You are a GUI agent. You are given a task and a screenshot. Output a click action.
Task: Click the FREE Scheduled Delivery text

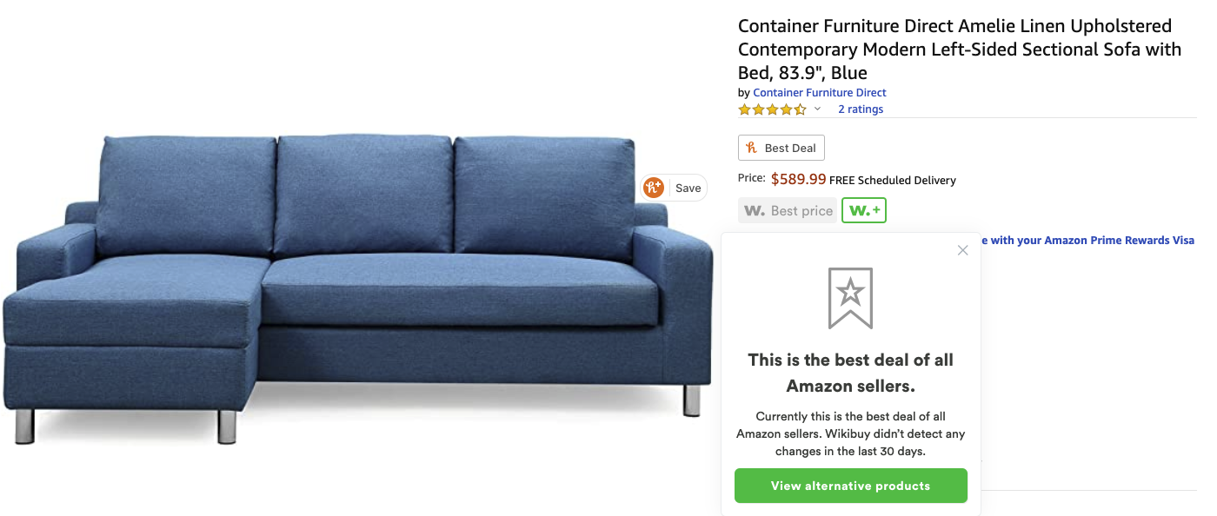tap(893, 181)
